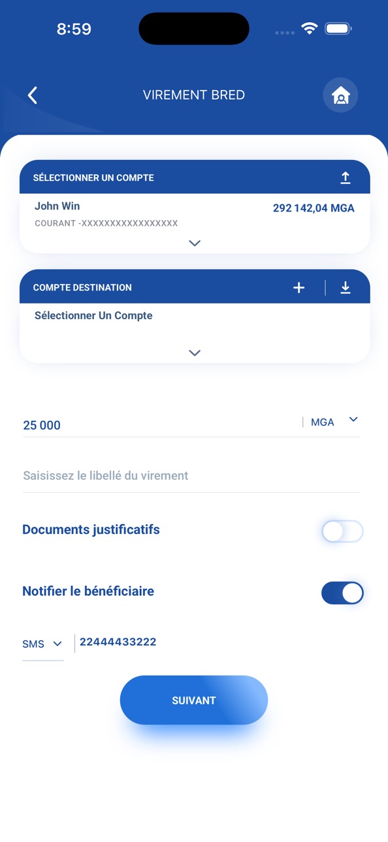Tap the battery status icon

[338, 29]
